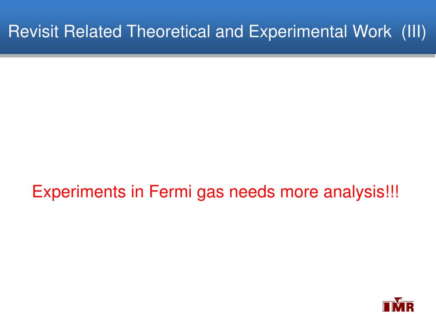436x327 pixels.
Task: Click 'analysis!!!' at the sentence end
Action: click(x=361, y=192)
